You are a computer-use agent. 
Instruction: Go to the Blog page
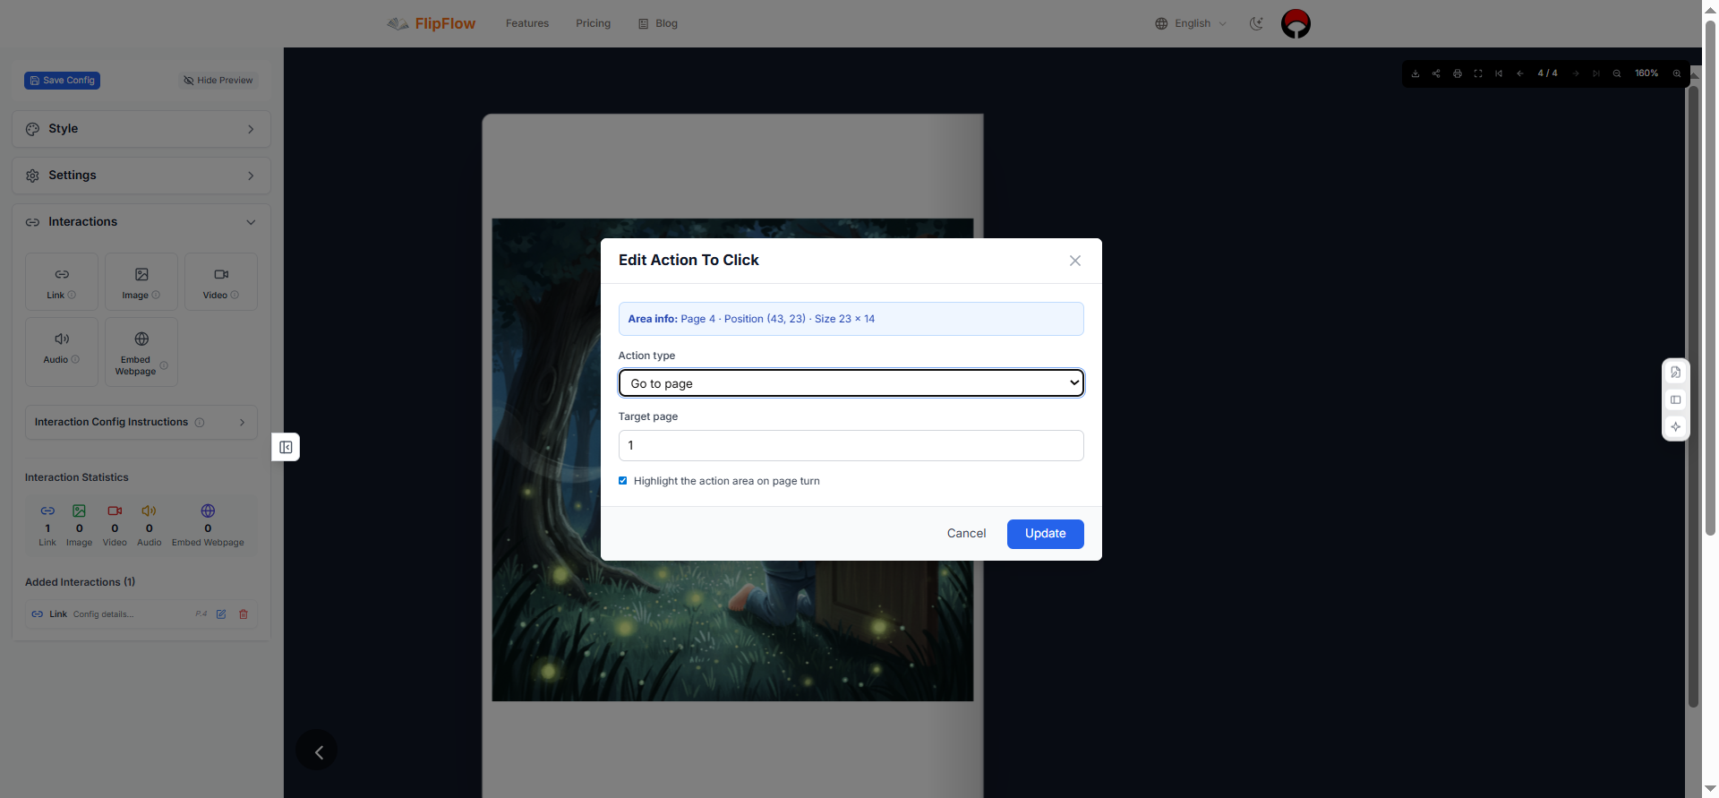(658, 23)
